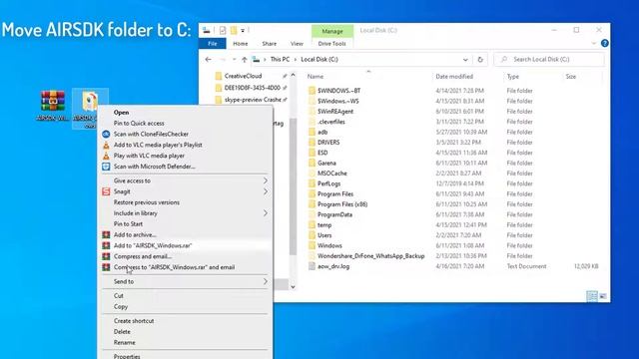Screen dimensions: 639x359
Task: Choose Create shortcut menu entry
Action: [134, 321]
